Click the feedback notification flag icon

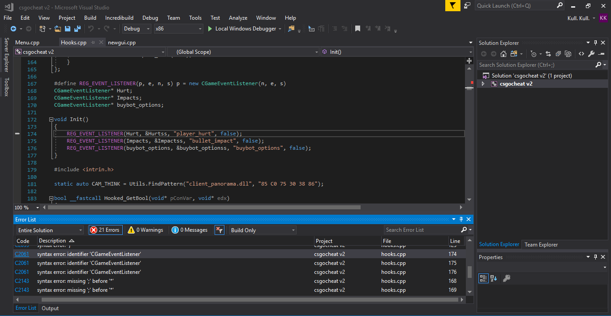click(x=452, y=6)
